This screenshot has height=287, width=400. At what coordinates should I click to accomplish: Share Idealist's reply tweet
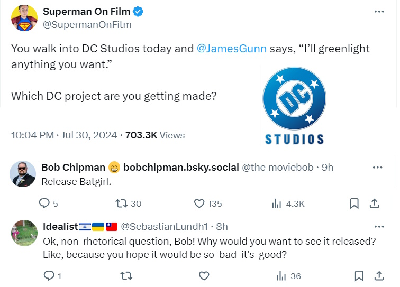coord(379,275)
